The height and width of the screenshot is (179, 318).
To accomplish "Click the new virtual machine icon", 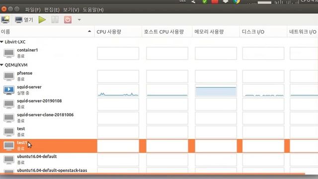I will (x=5, y=20).
